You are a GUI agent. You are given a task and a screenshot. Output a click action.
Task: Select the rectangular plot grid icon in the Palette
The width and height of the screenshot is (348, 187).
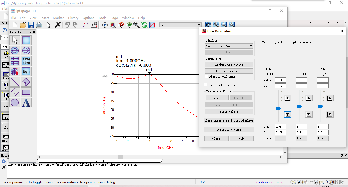coord(26,40)
